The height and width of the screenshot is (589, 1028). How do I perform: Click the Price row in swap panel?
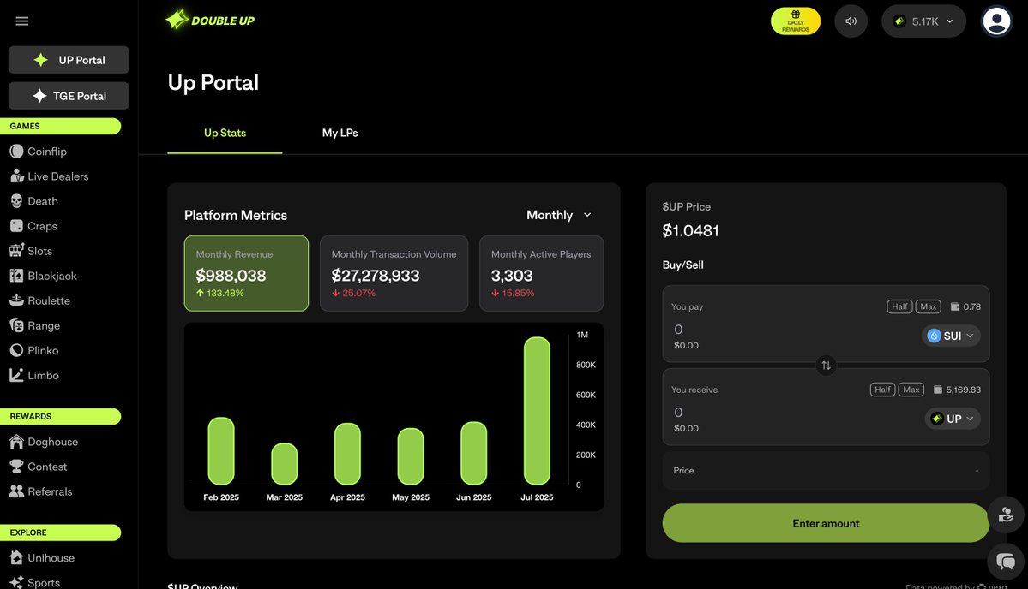pyautogui.click(x=826, y=471)
